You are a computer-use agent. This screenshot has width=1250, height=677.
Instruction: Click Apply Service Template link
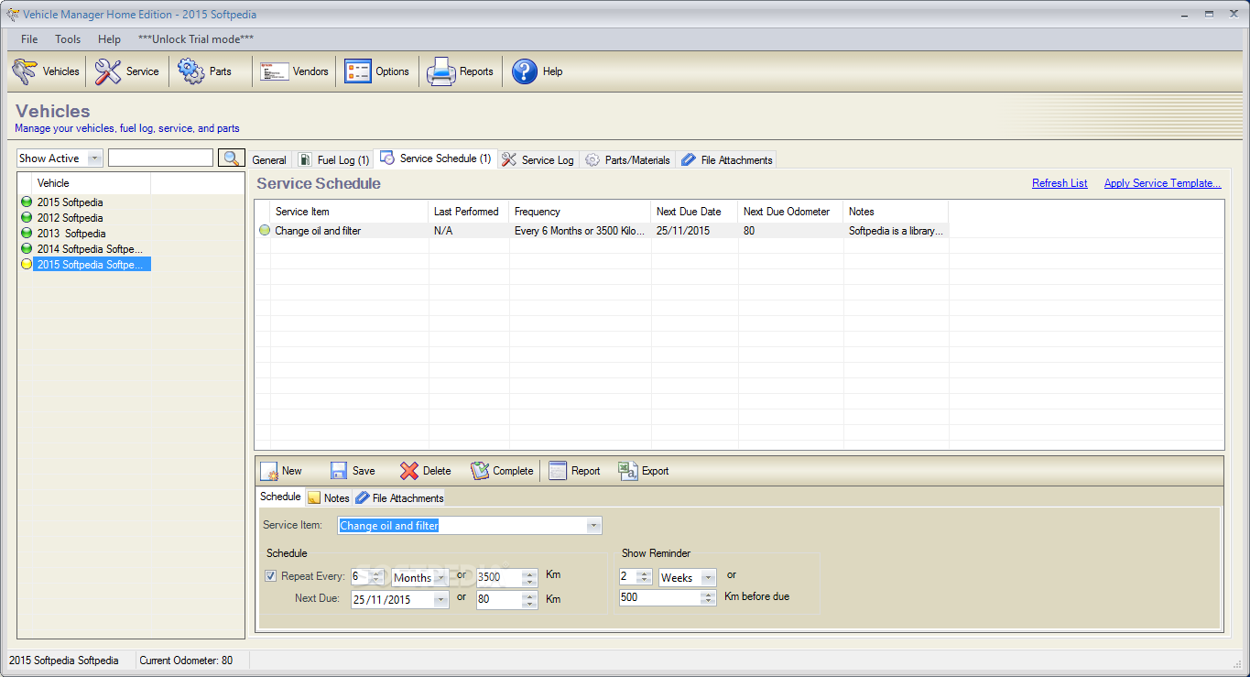click(1162, 183)
